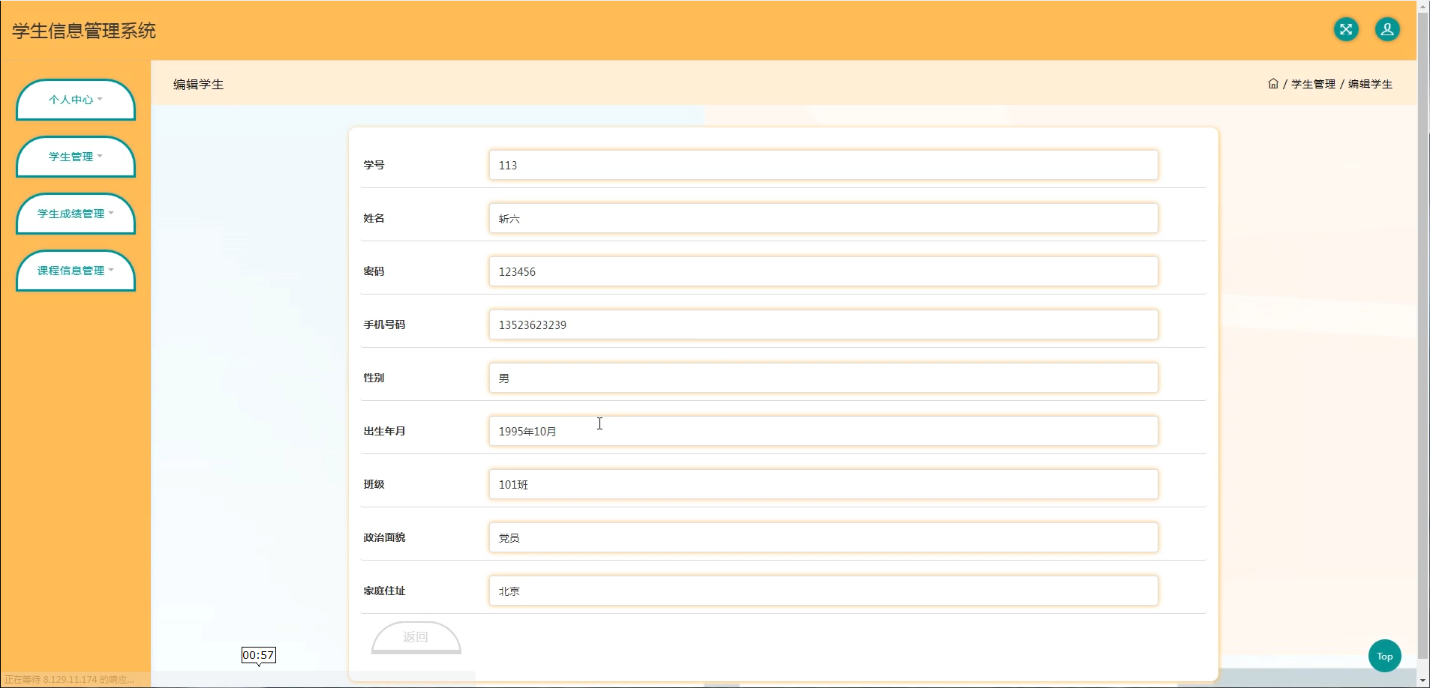Click 编辑学生 breadcrumb item
Image resolution: width=1430 pixels, height=688 pixels.
1370,84
